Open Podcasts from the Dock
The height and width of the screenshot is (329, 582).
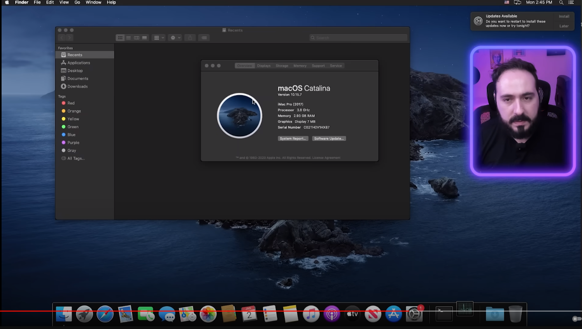point(332,314)
